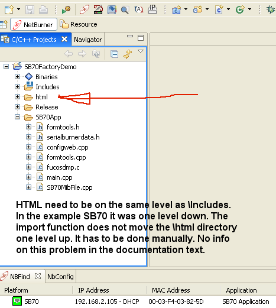276x308 pixels.
Task: Select the Release folder item
Action: click(x=47, y=107)
